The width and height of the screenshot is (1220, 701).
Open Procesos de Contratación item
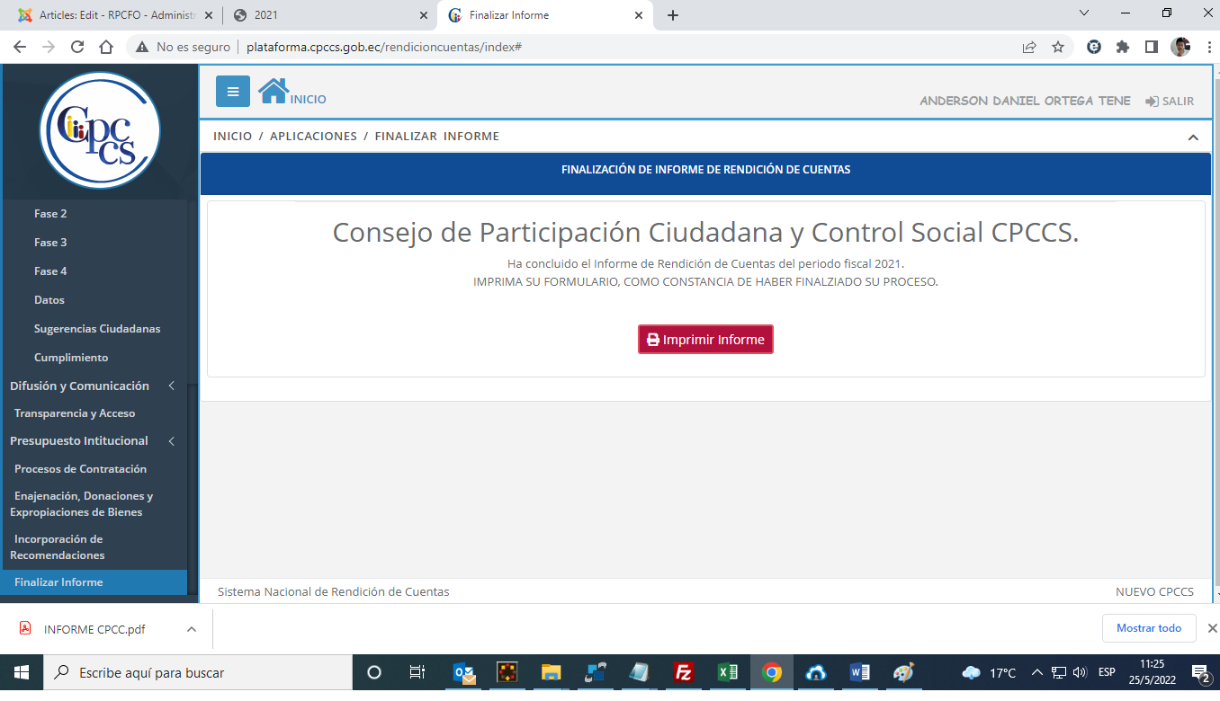(x=80, y=469)
